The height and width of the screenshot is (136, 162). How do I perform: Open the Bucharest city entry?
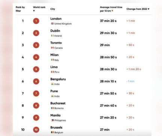point(58,103)
